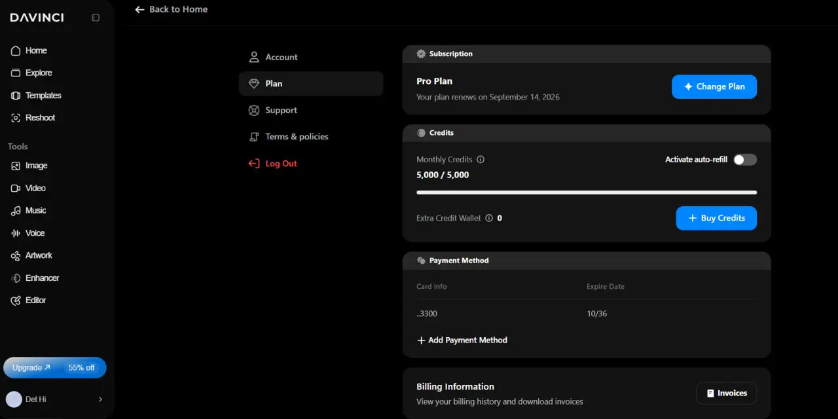Screen dimensions: 838x419
Task: Open the Support tab
Action: tap(311, 110)
